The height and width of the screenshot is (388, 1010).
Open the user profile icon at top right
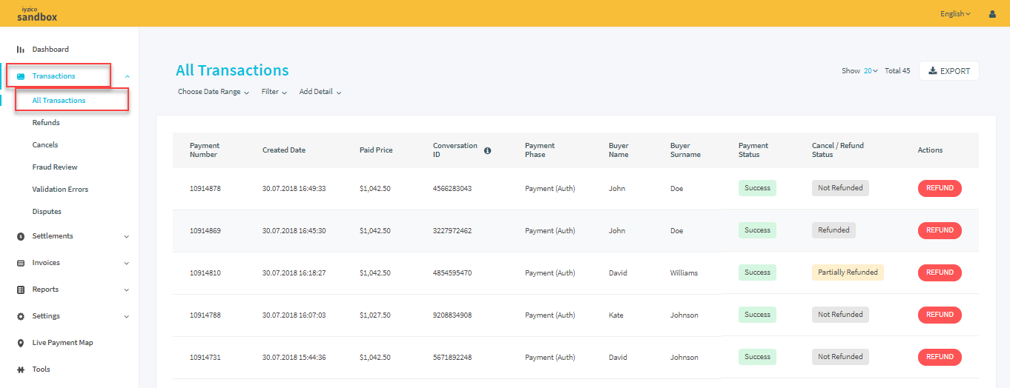(x=992, y=14)
